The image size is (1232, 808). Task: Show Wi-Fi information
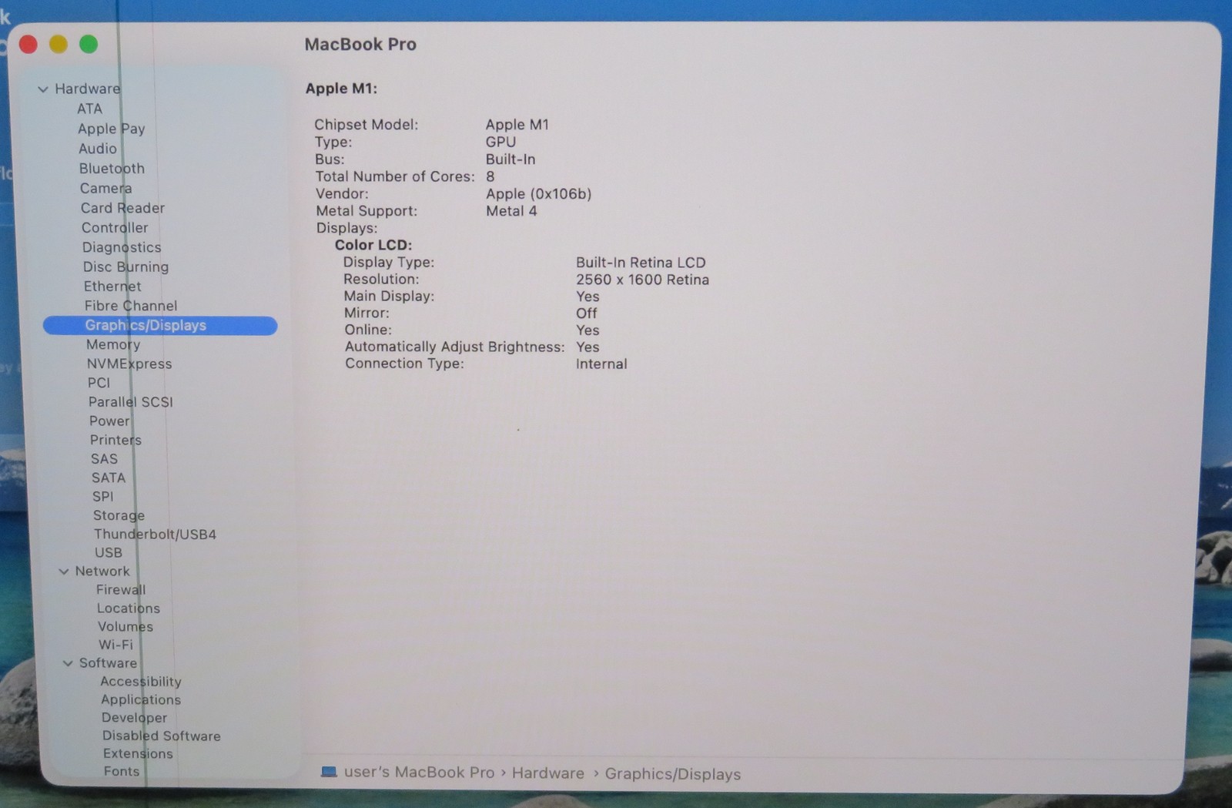click(115, 645)
